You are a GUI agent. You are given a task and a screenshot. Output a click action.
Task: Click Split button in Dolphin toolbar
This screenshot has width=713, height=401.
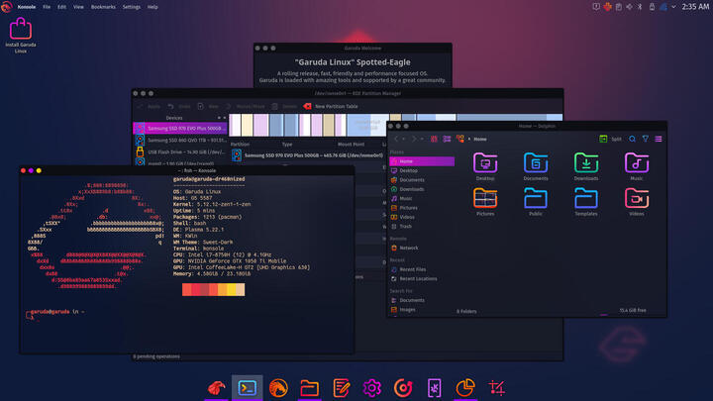point(611,139)
